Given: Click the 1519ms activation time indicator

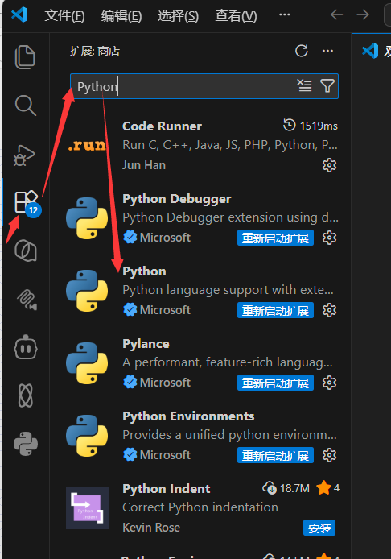Looking at the screenshot, I should 311,126.
